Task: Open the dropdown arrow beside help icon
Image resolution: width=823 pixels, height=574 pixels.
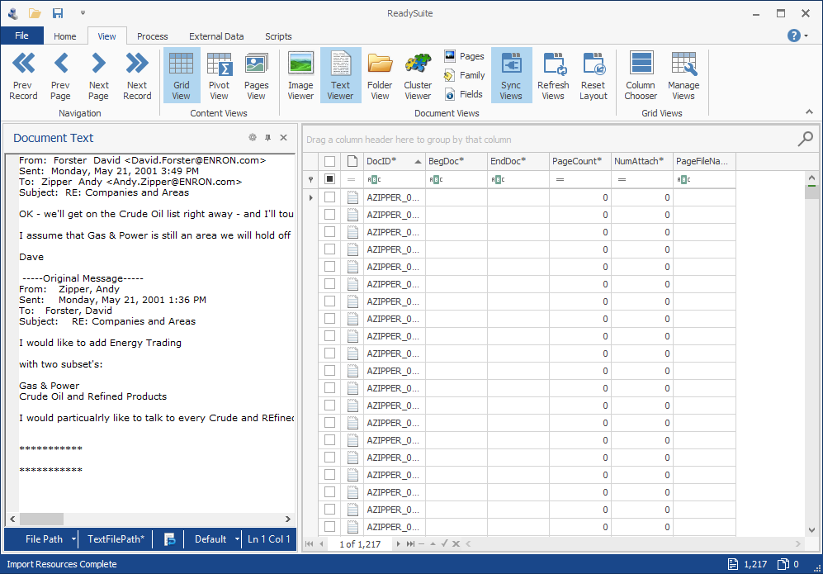Action: (806, 36)
